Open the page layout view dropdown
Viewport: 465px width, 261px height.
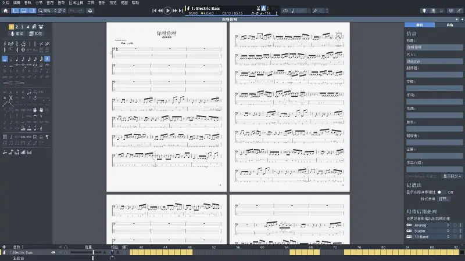(x=62, y=10)
